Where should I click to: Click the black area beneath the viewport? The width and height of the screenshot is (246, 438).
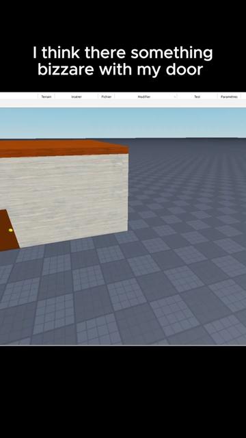[123, 391]
